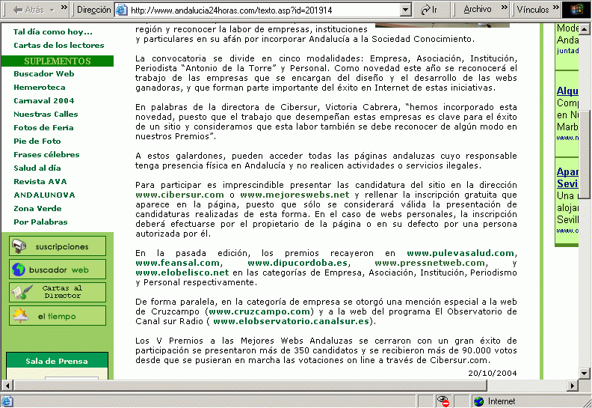Follow the www.elobelisco.net link
This screenshot has height=408, width=592.
[182, 272]
